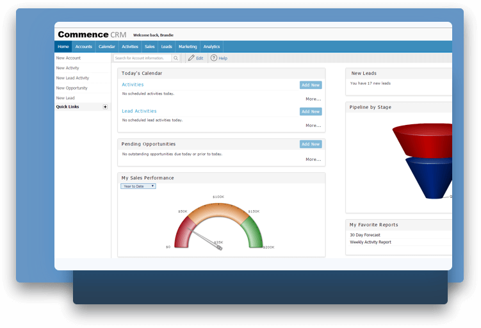Click the search magnifier icon
The width and height of the screenshot is (481, 328).
176,58
